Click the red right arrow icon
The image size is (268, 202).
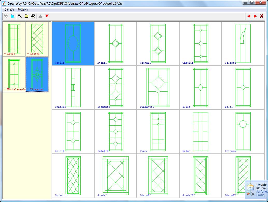point(255,16)
